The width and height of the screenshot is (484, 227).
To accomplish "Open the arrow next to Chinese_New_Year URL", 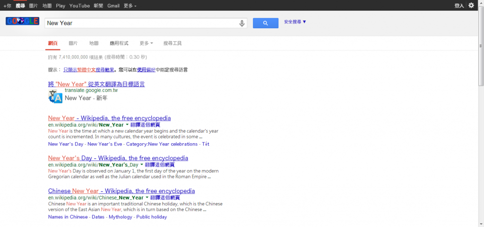I will (147, 197).
